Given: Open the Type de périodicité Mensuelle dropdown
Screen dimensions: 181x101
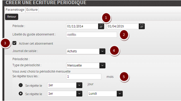Looking at the screenshot, I should coord(102,65).
